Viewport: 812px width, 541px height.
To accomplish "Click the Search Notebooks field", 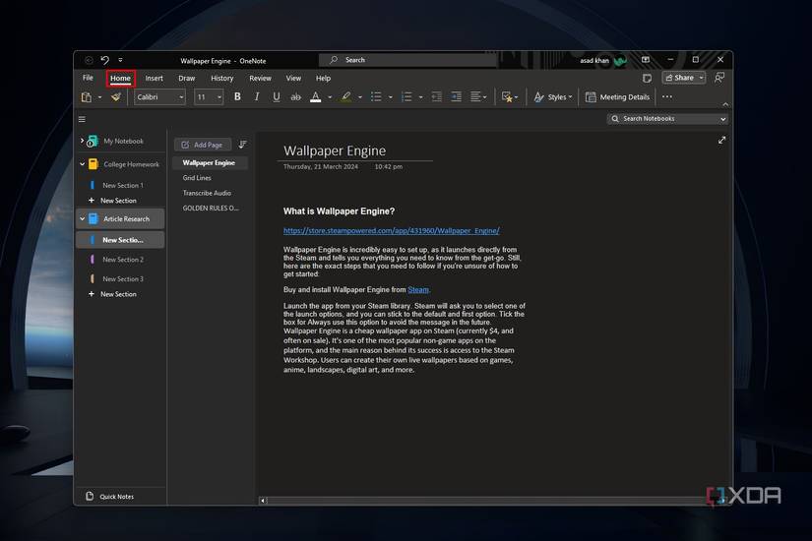I will 667,119.
